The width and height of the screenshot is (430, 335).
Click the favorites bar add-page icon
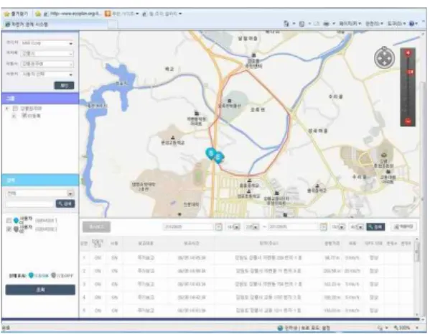[x=38, y=14]
